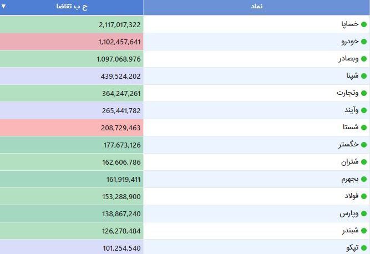Click the value 265,441,782
Image resolution: width=370 pixels, height=254 pixels.
pyautogui.click(x=121, y=110)
